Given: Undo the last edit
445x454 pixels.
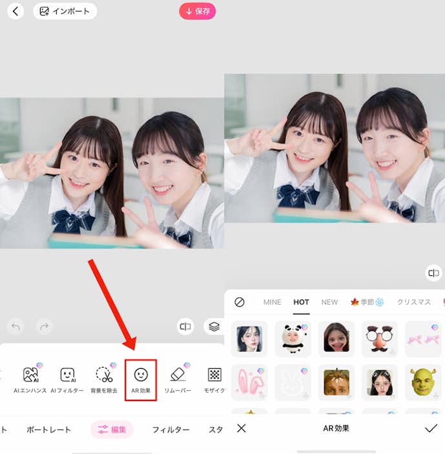Looking at the screenshot, I should tap(16, 327).
